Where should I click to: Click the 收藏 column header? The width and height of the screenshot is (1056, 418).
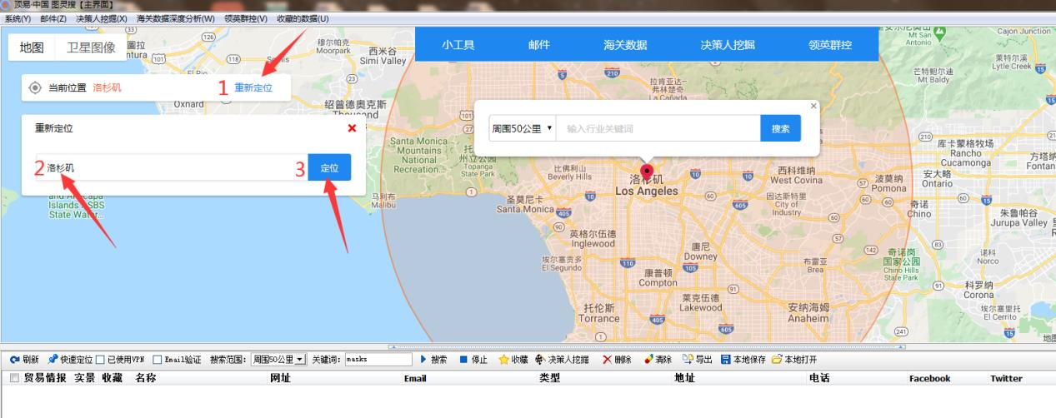tap(112, 378)
